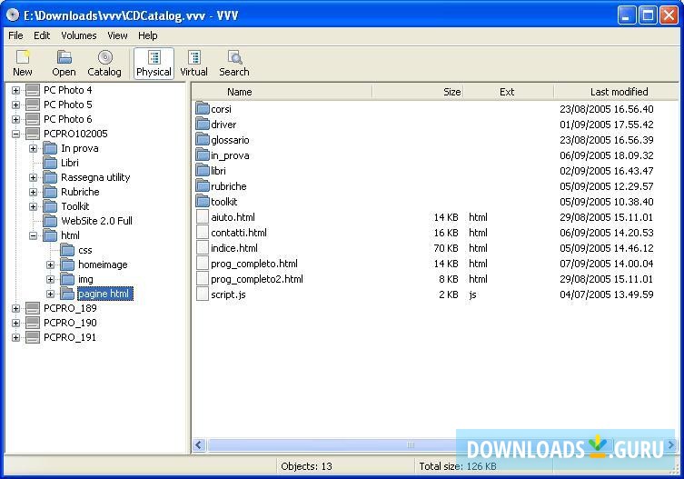This screenshot has width=684, height=479.
Task: Sort by the Name column header
Action: [283, 92]
